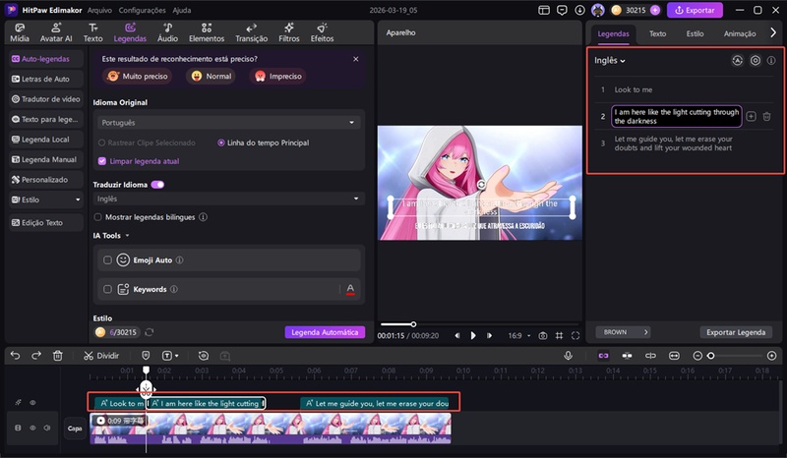Switch to the Estilo tab in right panel
Image resolution: width=787 pixels, height=458 pixels.
tap(695, 33)
